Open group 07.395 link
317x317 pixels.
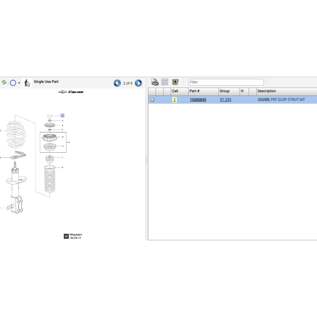[225, 100]
